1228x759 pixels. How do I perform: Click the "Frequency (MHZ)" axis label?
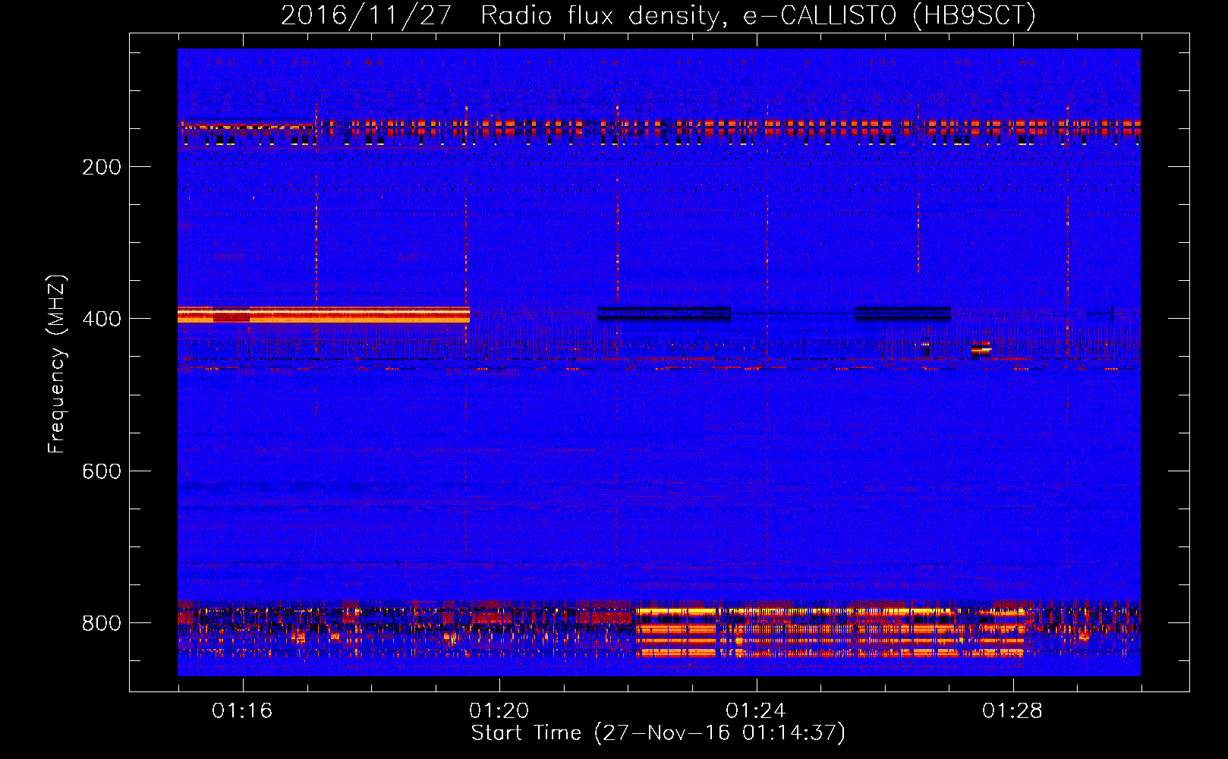(x=57, y=364)
